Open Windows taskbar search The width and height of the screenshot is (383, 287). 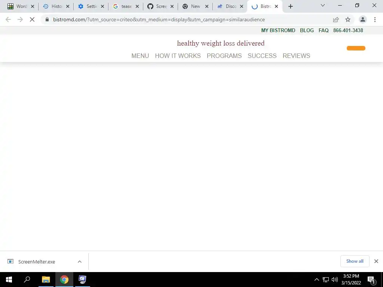[27, 280]
